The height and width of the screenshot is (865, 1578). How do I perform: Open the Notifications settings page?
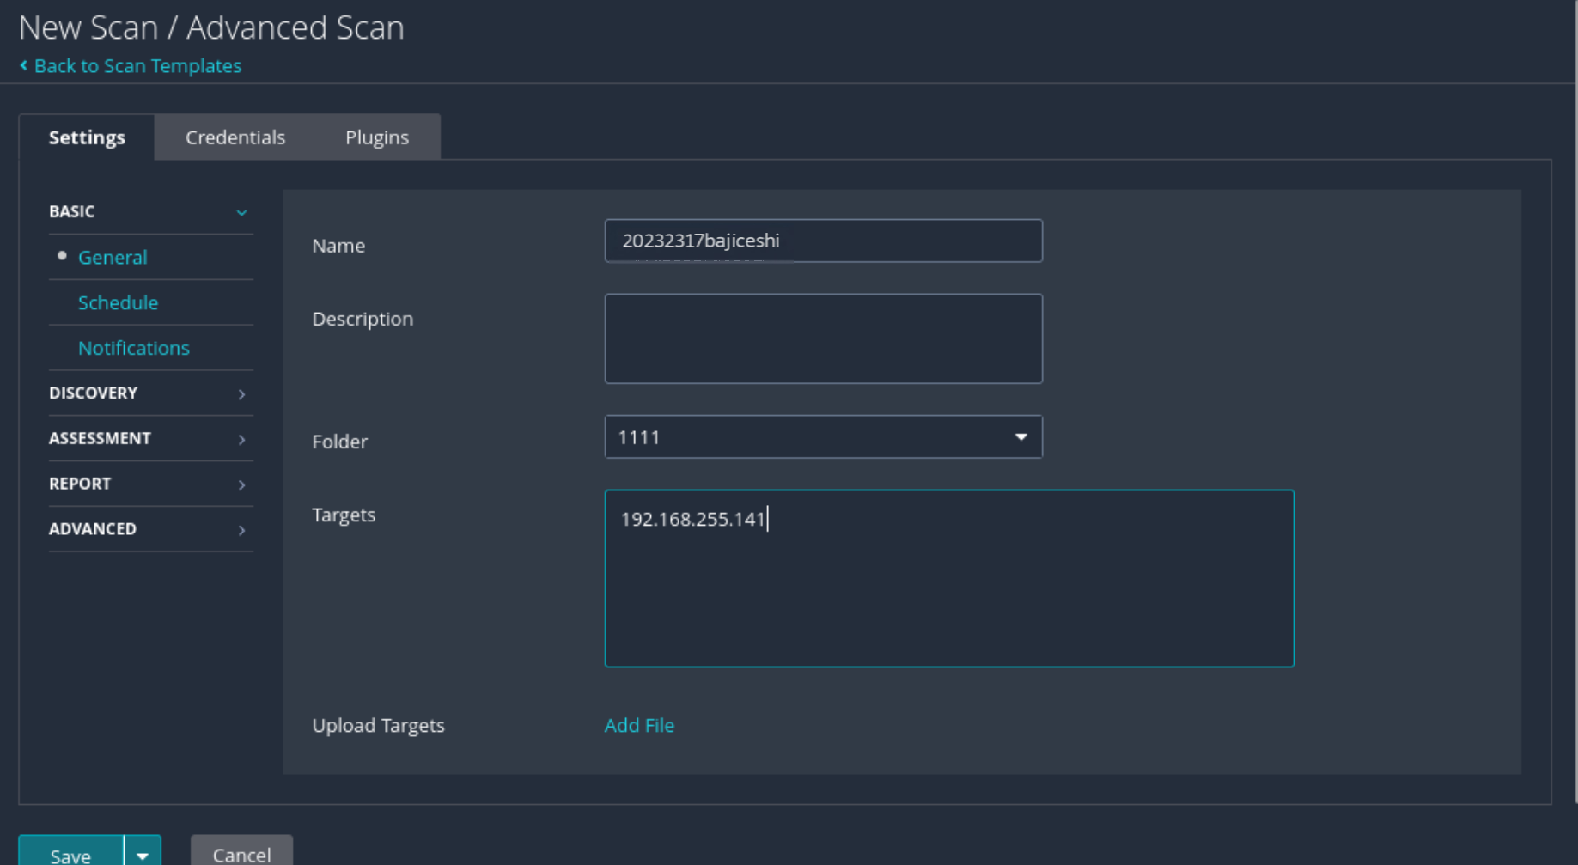(133, 348)
